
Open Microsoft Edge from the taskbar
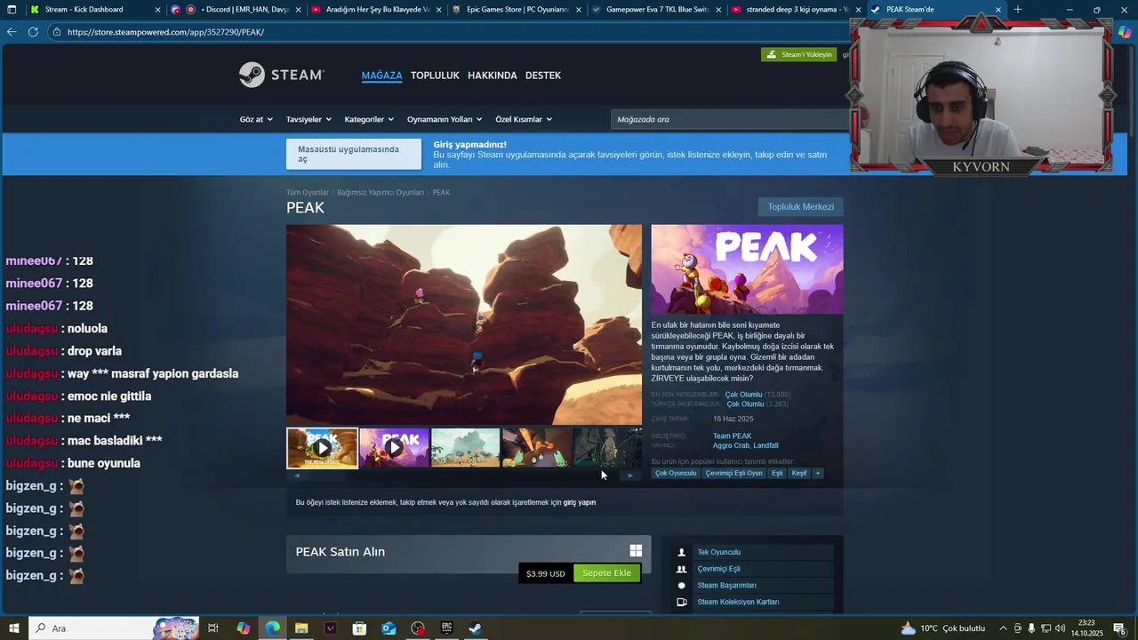(x=272, y=628)
